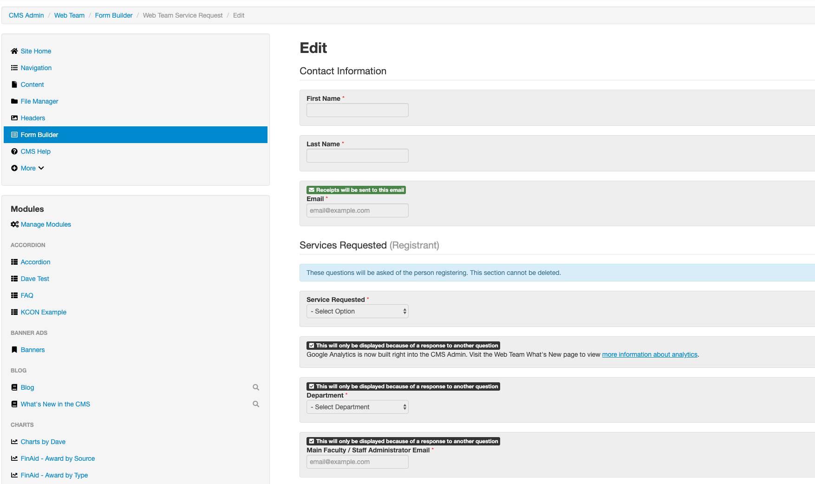The image size is (815, 484).
Task: Open the Service Requested dropdown
Action: coord(357,311)
